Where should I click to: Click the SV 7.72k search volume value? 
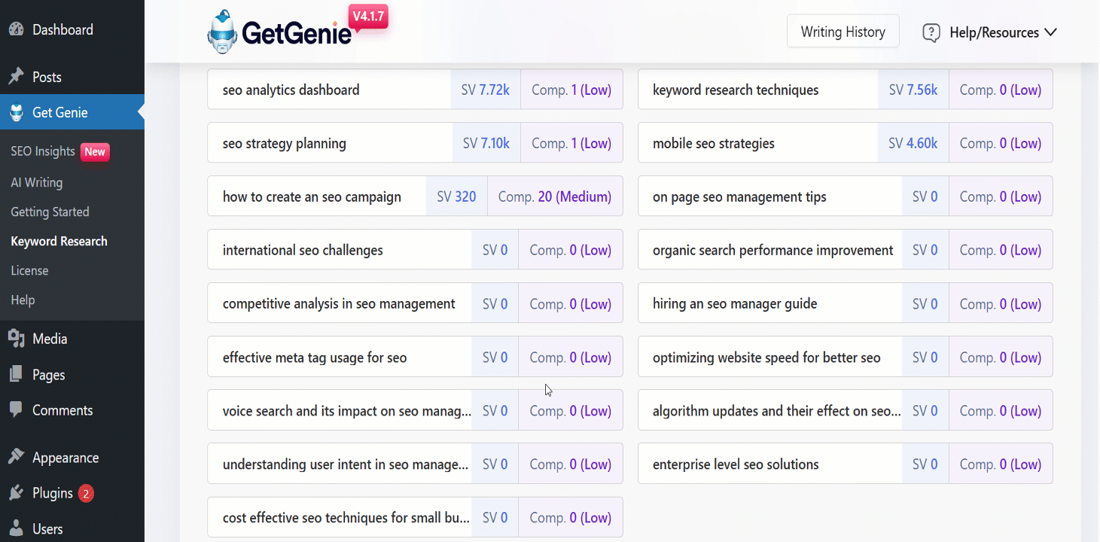coord(486,90)
